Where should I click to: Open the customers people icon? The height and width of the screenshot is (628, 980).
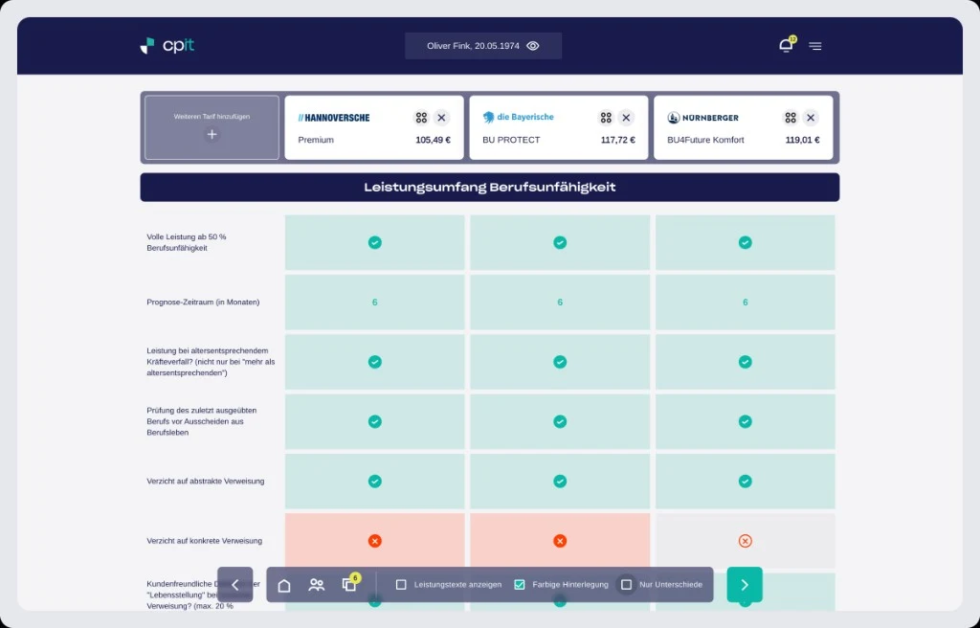pos(316,585)
